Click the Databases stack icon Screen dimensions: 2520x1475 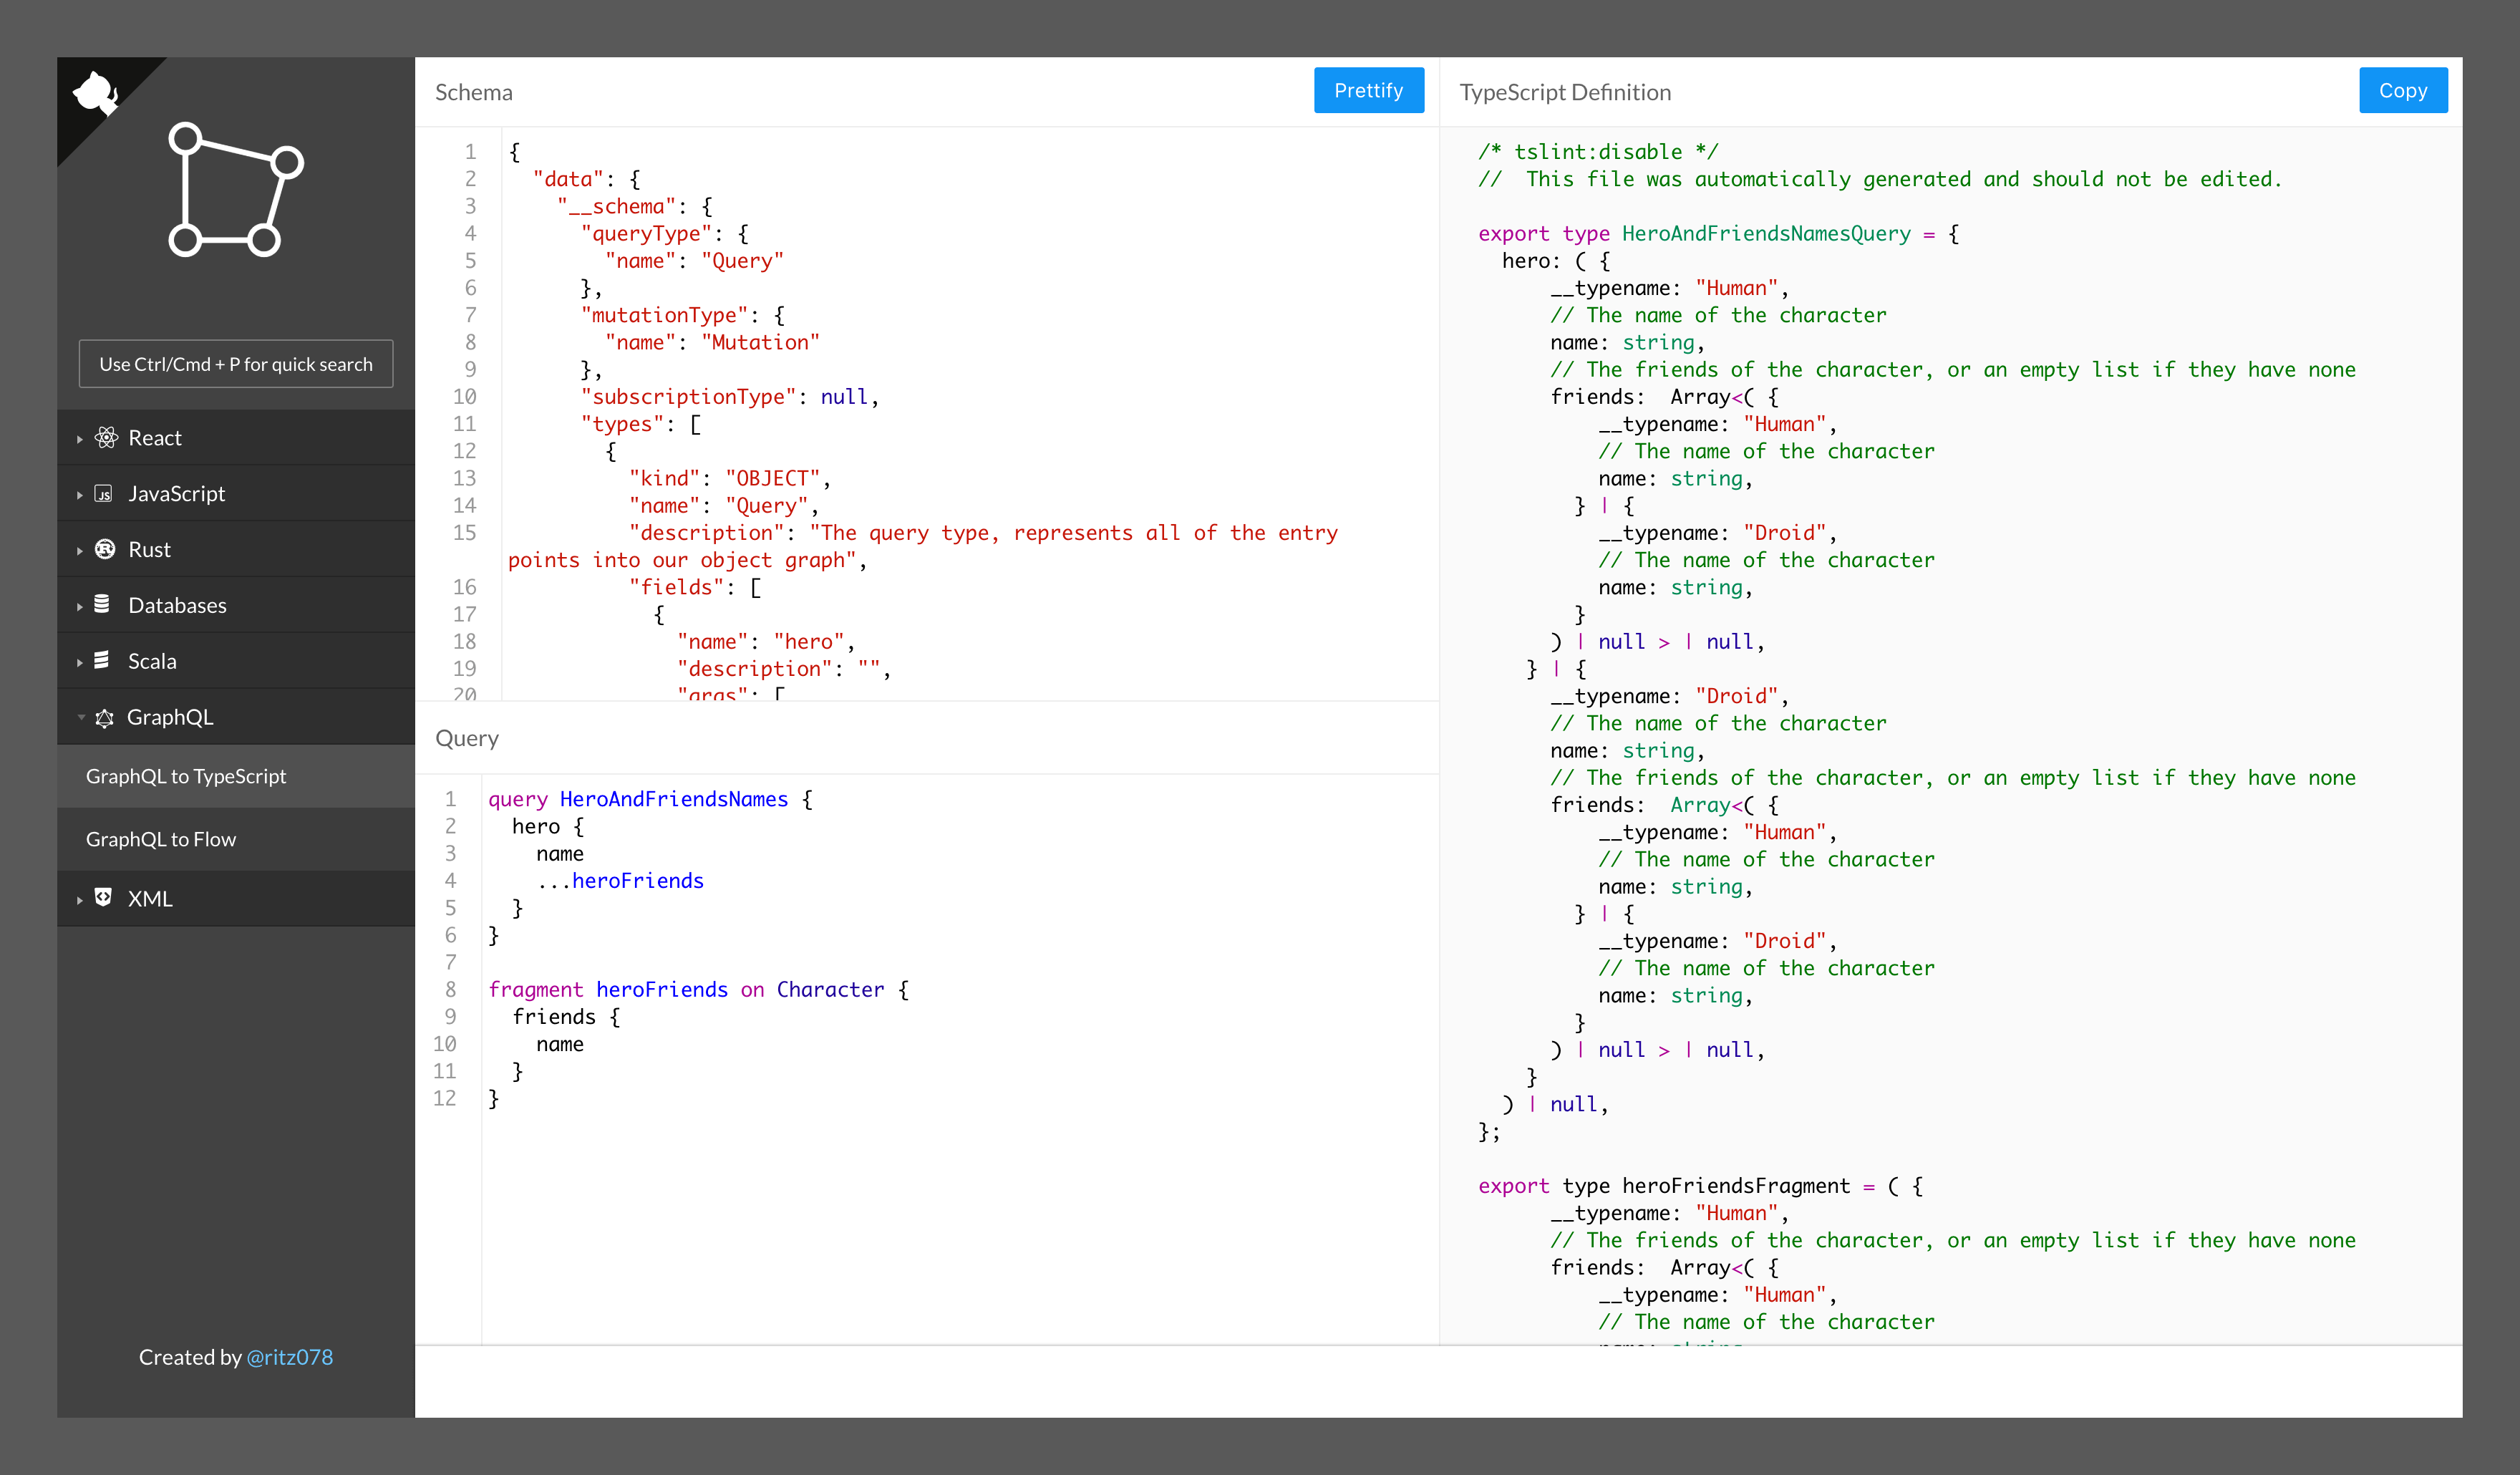[102, 604]
